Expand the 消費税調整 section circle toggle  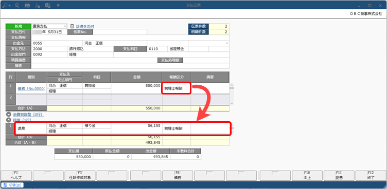pyautogui.click(x=9, y=115)
